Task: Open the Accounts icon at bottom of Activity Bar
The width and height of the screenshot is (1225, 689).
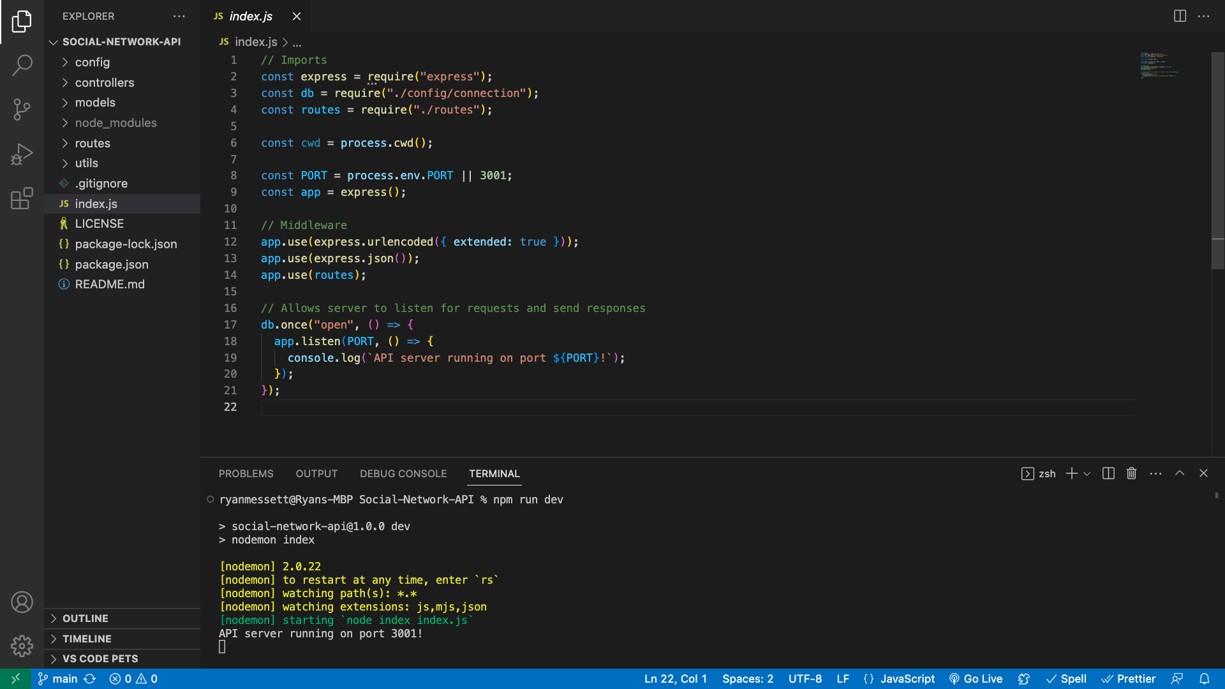Action: click(x=22, y=602)
